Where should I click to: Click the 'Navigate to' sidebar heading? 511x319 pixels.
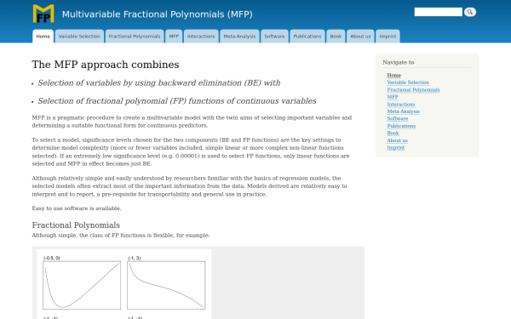click(x=399, y=62)
